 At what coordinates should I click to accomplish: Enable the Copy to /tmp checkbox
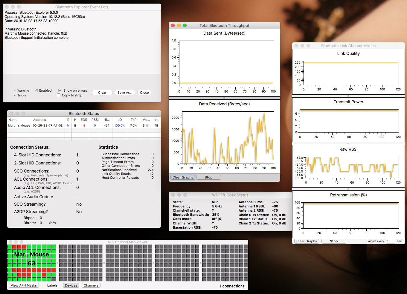[x=59, y=95]
